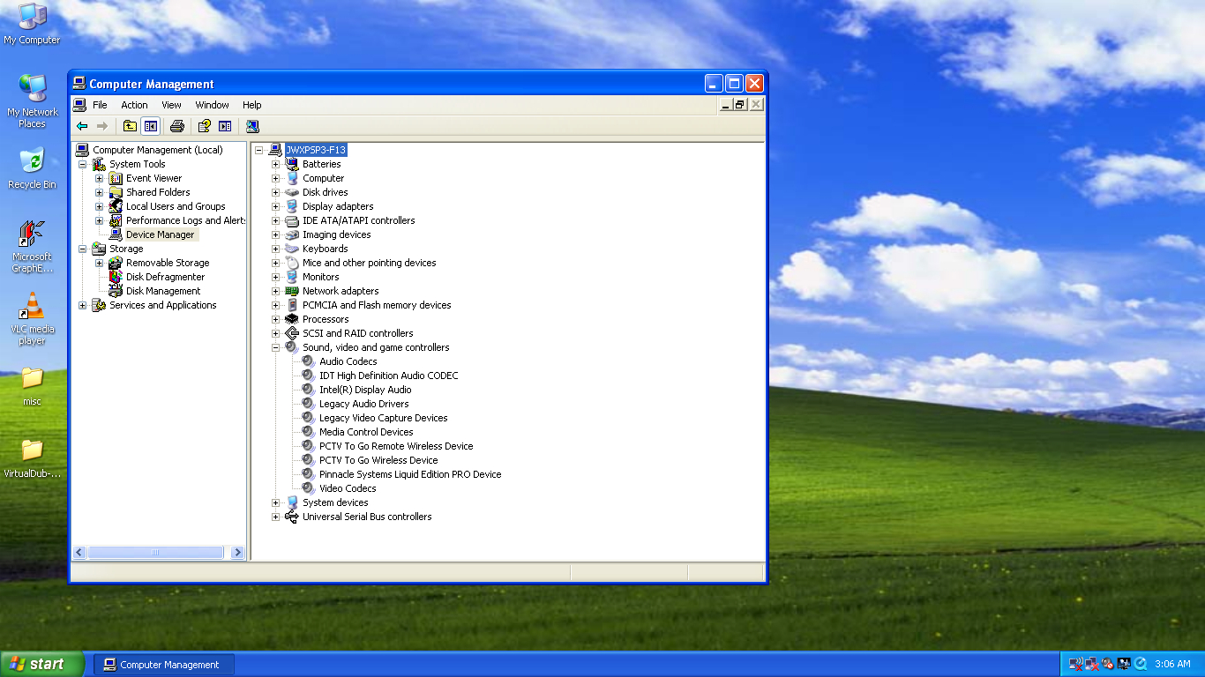This screenshot has height=677, width=1205.
Task: Click the Print toolbar icon
Action: 176,126
